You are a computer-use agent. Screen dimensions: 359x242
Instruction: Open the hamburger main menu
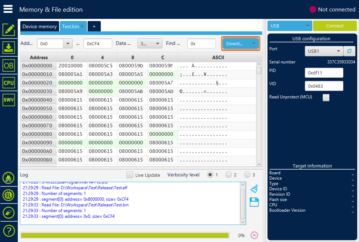click(8, 9)
